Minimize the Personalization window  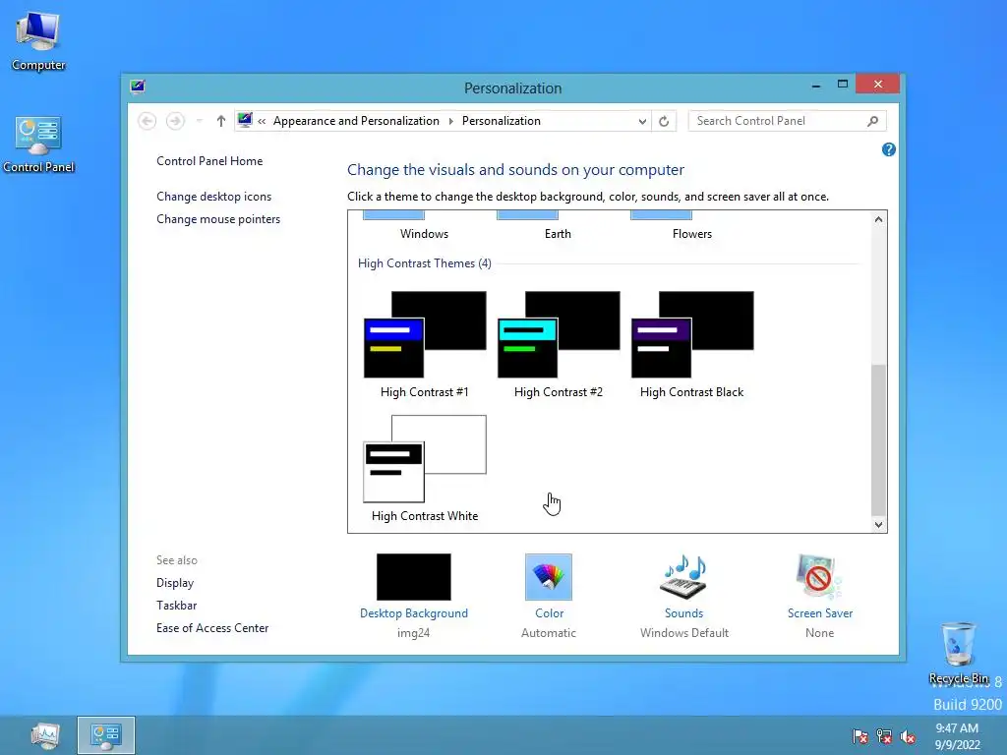(816, 85)
